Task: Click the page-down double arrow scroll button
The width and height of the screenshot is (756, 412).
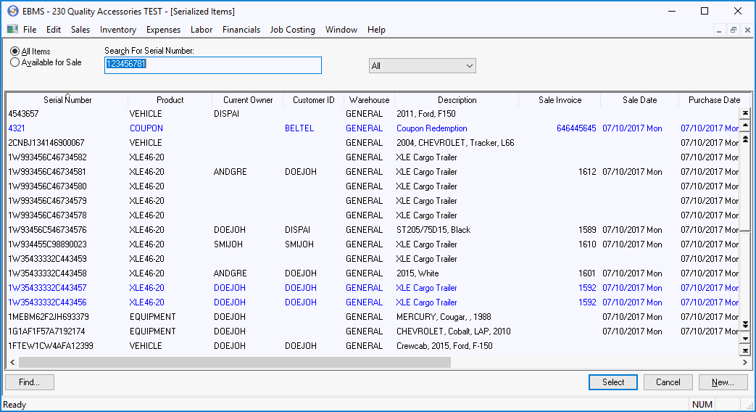Action: click(x=745, y=325)
